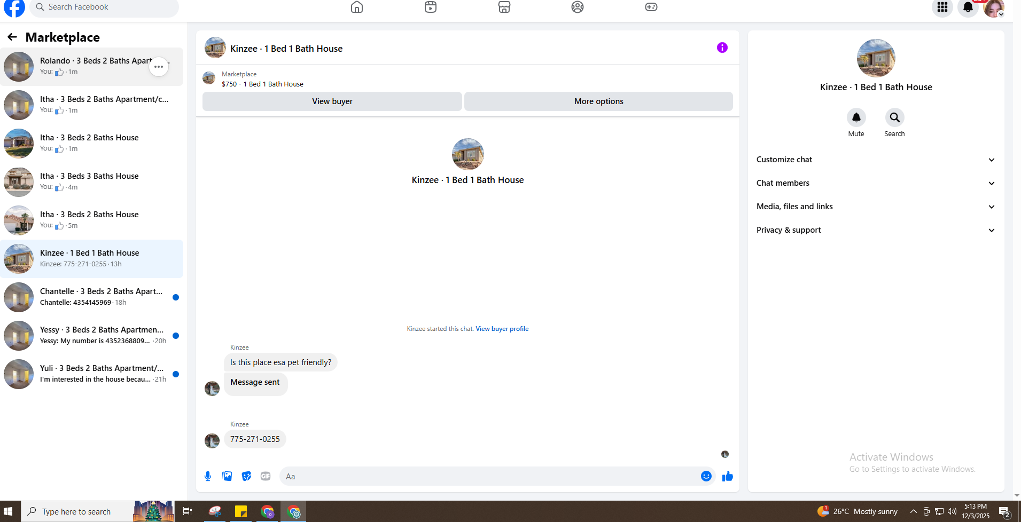Screen dimensions: 1021x522
Task: Expand the Privacy & support section
Action: click(x=876, y=230)
